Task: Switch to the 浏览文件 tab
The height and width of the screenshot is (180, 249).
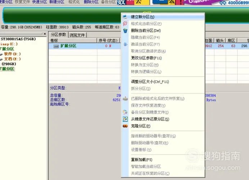Action: [77, 35]
